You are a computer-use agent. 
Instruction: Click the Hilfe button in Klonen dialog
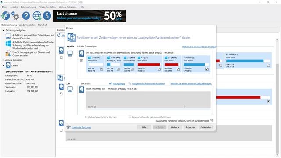[x=144, y=127]
